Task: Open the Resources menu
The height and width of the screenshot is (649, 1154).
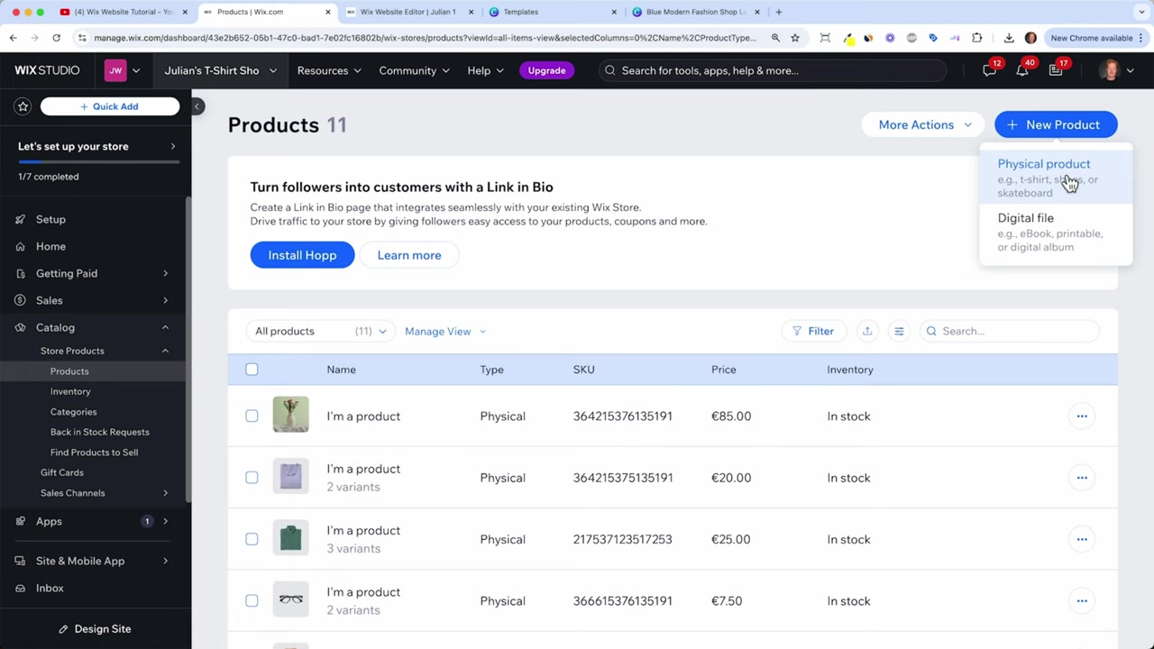Action: tap(329, 70)
